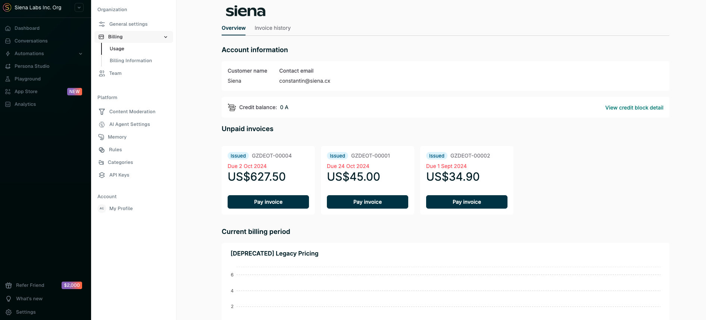This screenshot has width=706, height=320.
Task: Select Usage under Billing
Action: click(117, 49)
